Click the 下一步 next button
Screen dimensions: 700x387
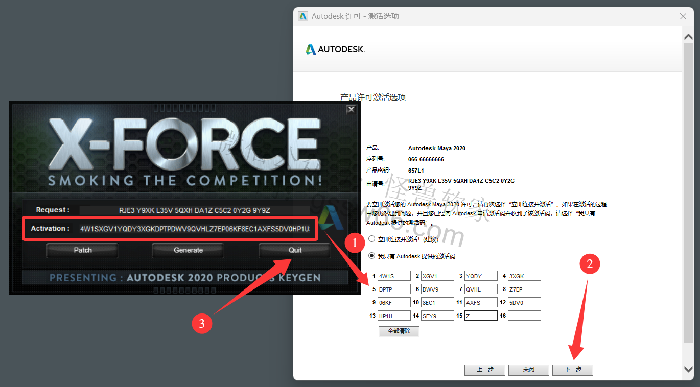pyautogui.click(x=573, y=370)
